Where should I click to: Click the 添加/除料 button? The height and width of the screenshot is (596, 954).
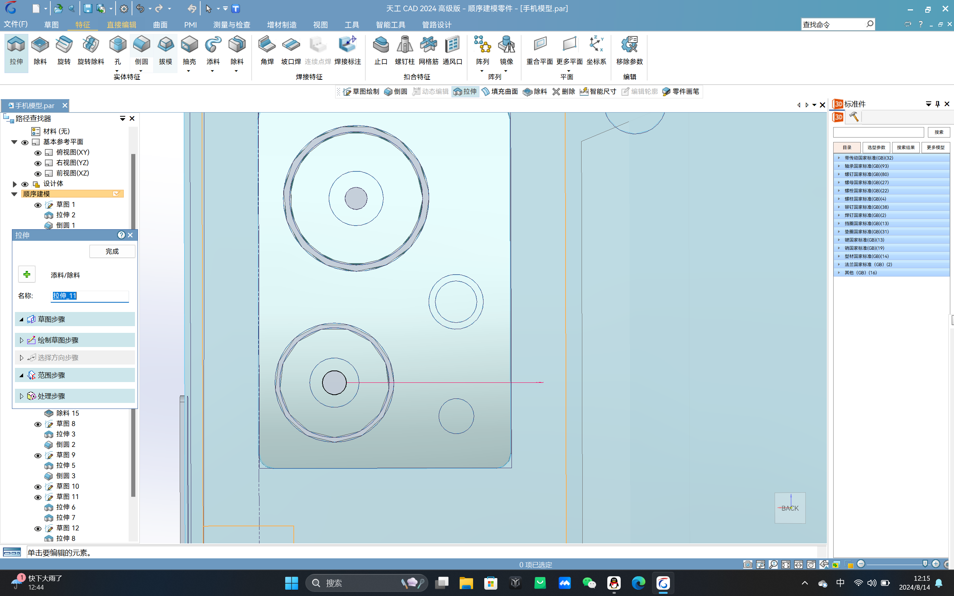pos(28,274)
